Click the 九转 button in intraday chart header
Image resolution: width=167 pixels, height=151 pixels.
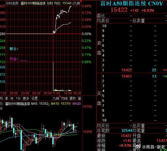[x=77, y=3]
